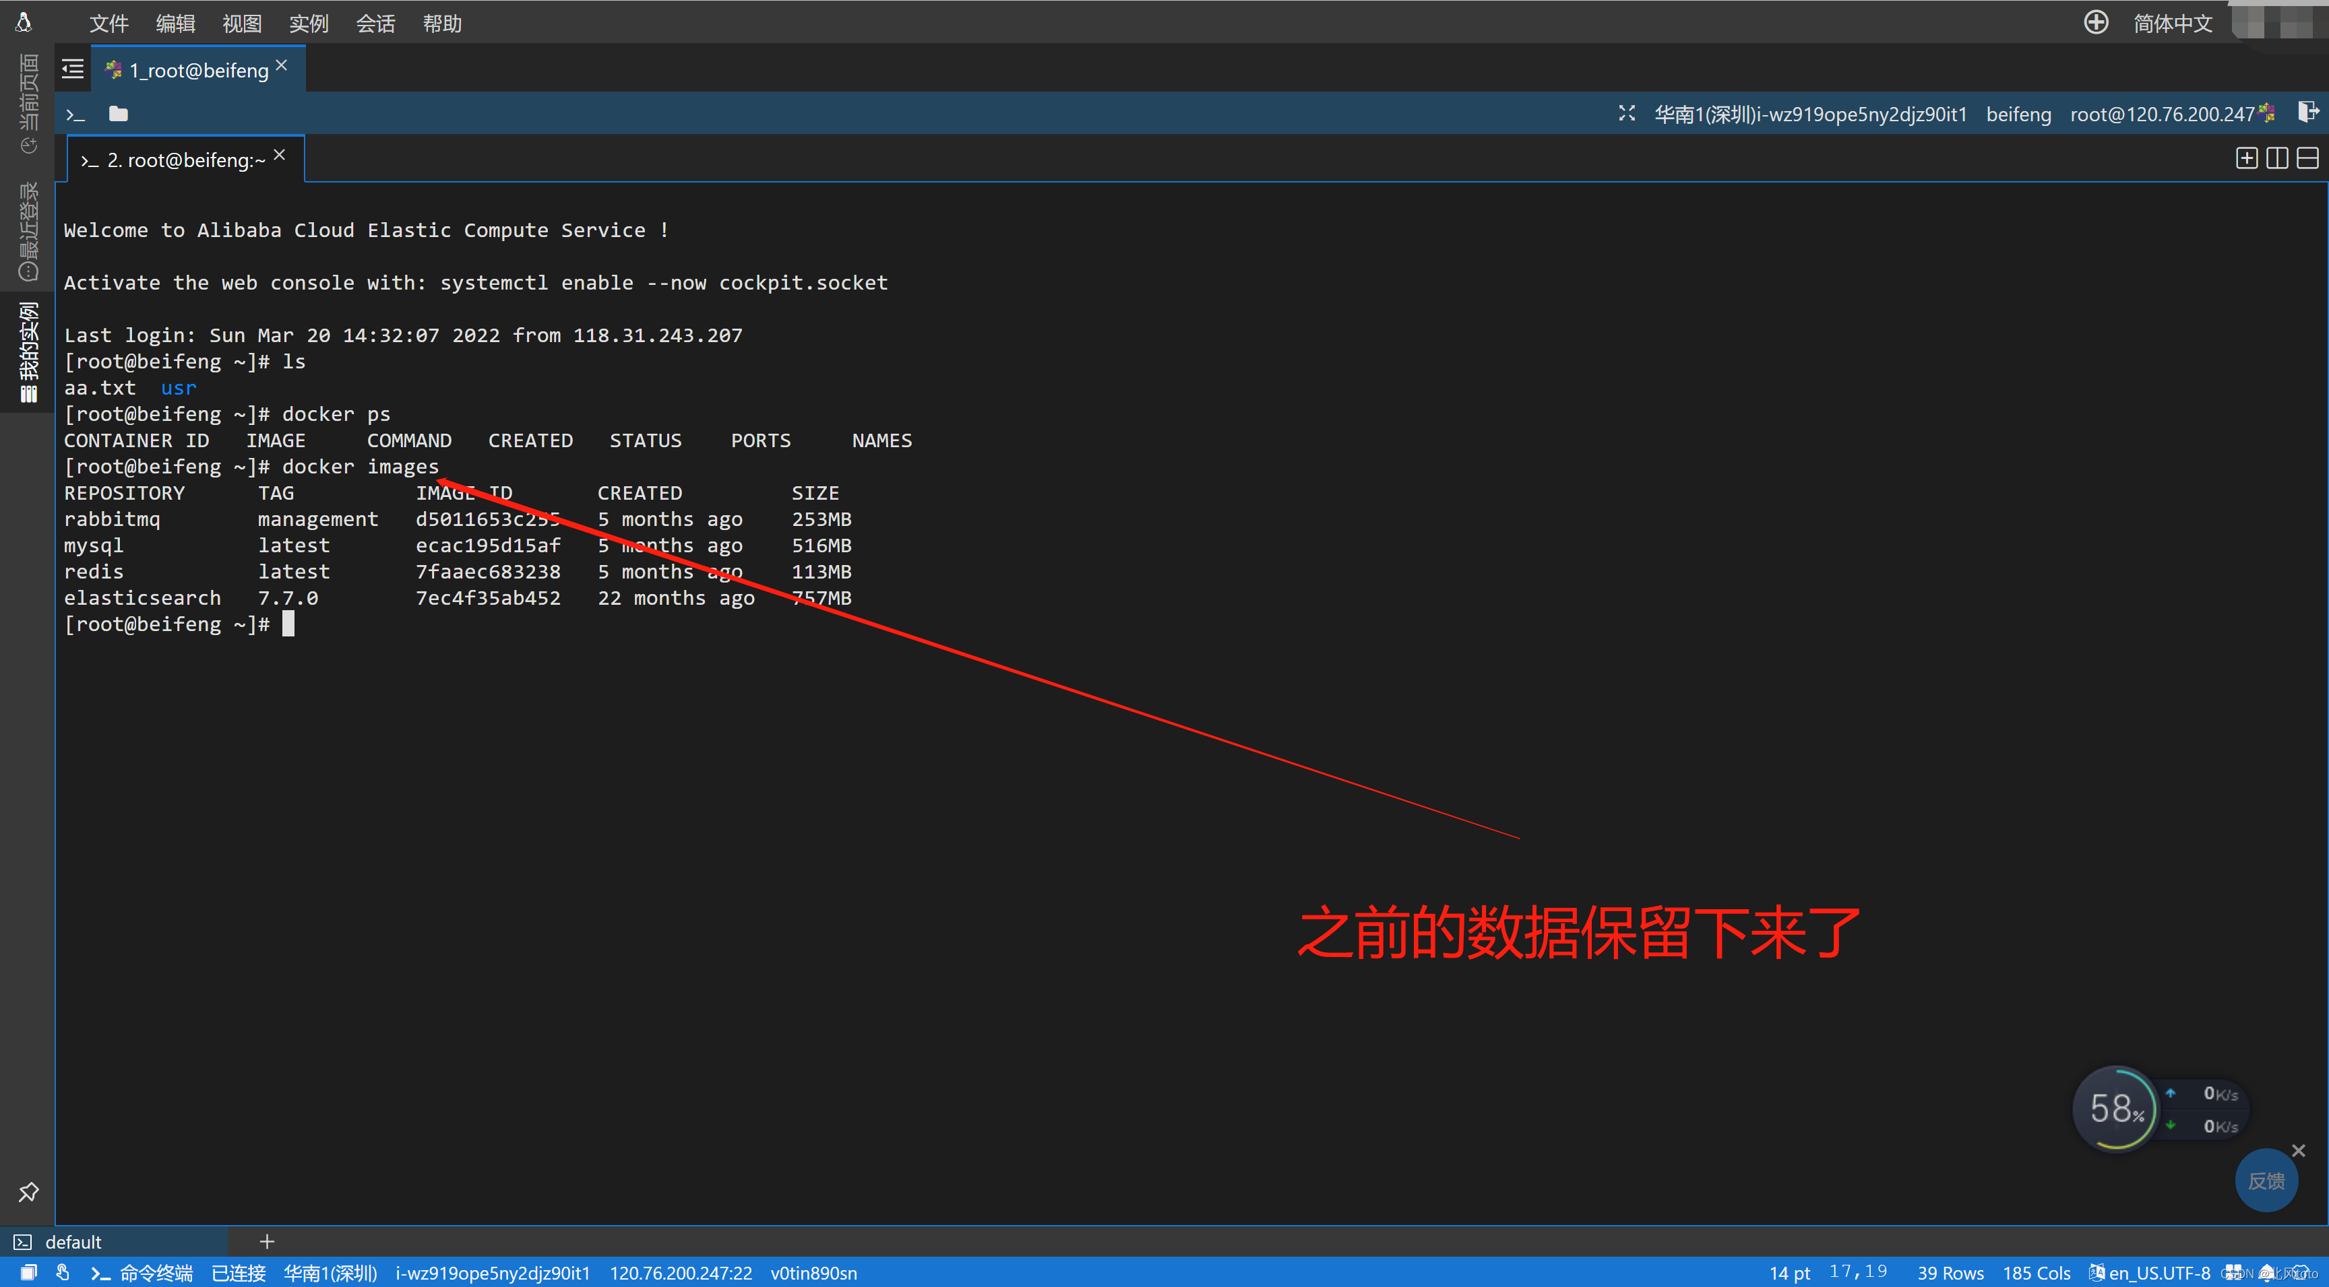Click the 14 pt font size in the status bar
Image resolution: width=2329 pixels, height=1287 pixels.
pyautogui.click(x=1789, y=1273)
